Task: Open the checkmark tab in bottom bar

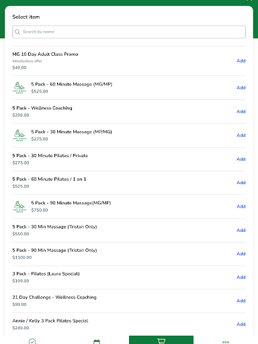Action: click(32, 341)
